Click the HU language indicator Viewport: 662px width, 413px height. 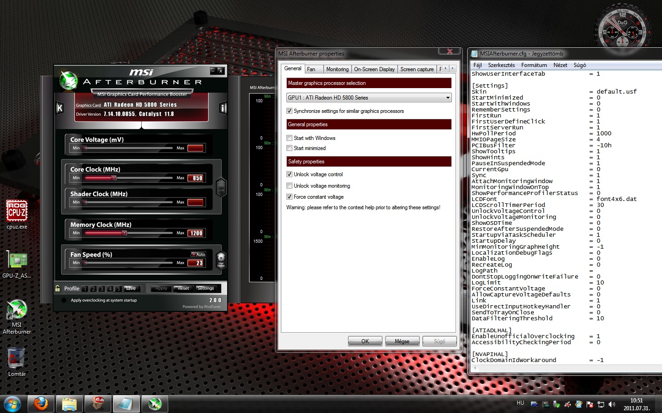520,403
